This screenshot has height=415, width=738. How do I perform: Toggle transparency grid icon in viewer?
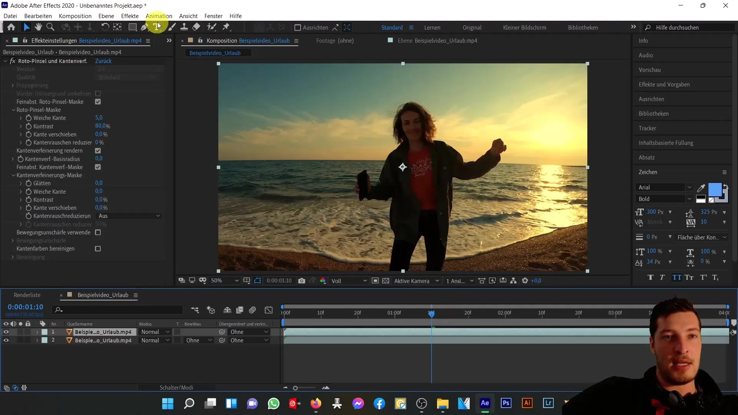pyautogui.click(x=386, y=281)
